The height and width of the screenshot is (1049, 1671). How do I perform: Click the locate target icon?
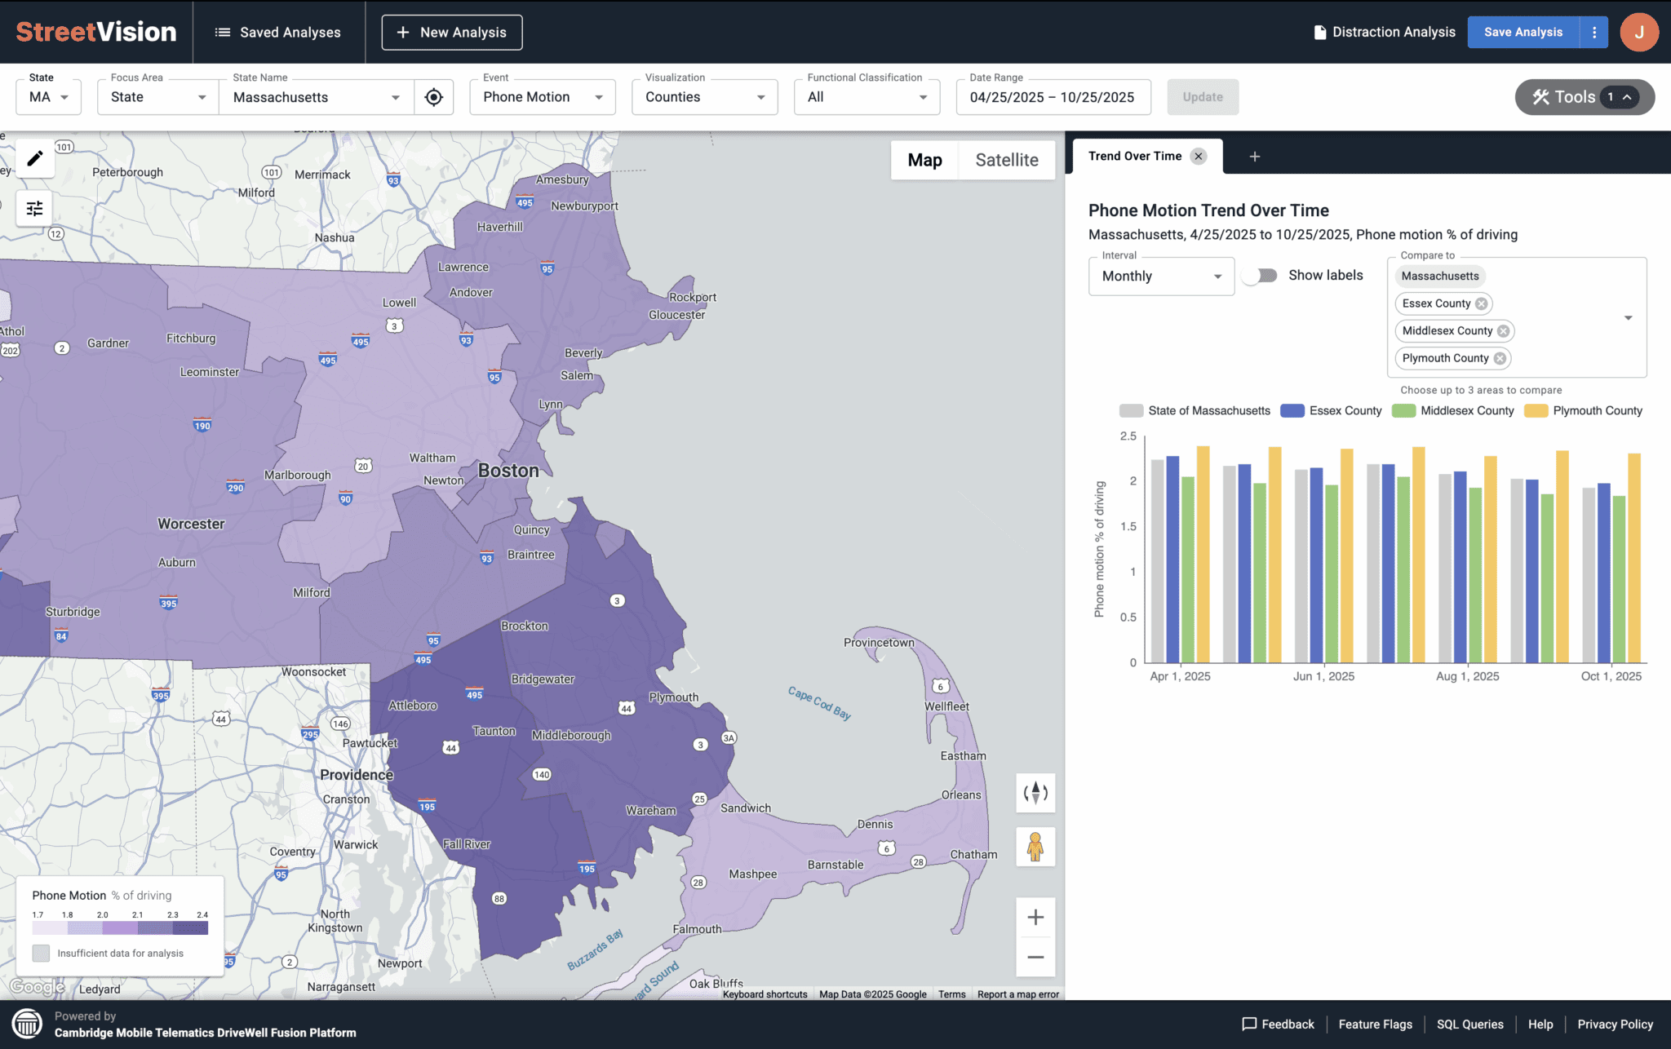[434, 97]
